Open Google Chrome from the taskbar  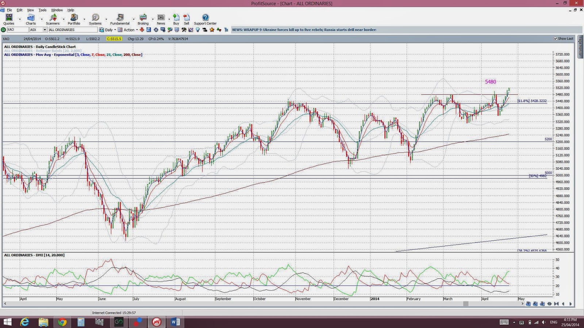click(62, 322)
